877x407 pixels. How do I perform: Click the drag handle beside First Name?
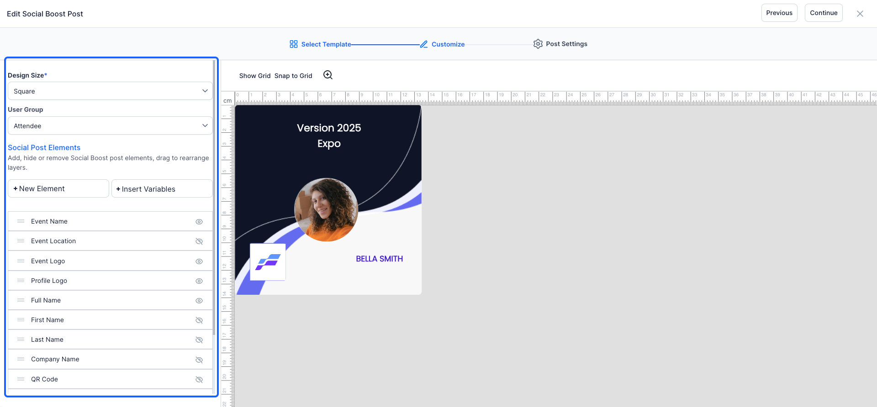21,320
